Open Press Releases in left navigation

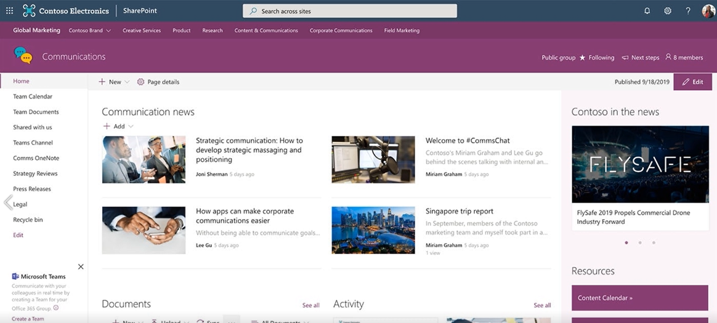pyautogui.click(x=32, y=189)
